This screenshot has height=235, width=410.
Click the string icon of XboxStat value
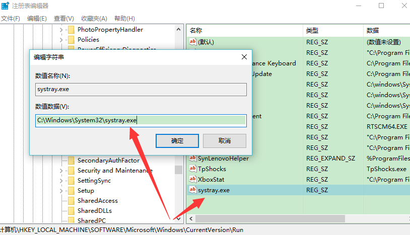193,179
